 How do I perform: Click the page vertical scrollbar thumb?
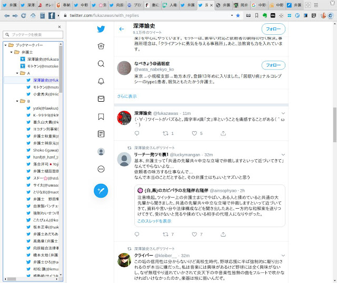point(335,125)
